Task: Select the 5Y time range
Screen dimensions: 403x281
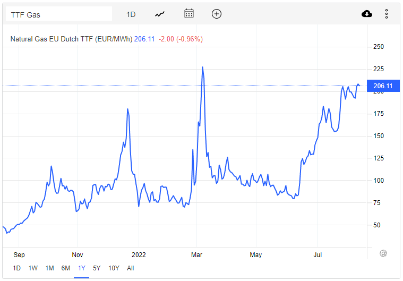Action: coord(97,268)
